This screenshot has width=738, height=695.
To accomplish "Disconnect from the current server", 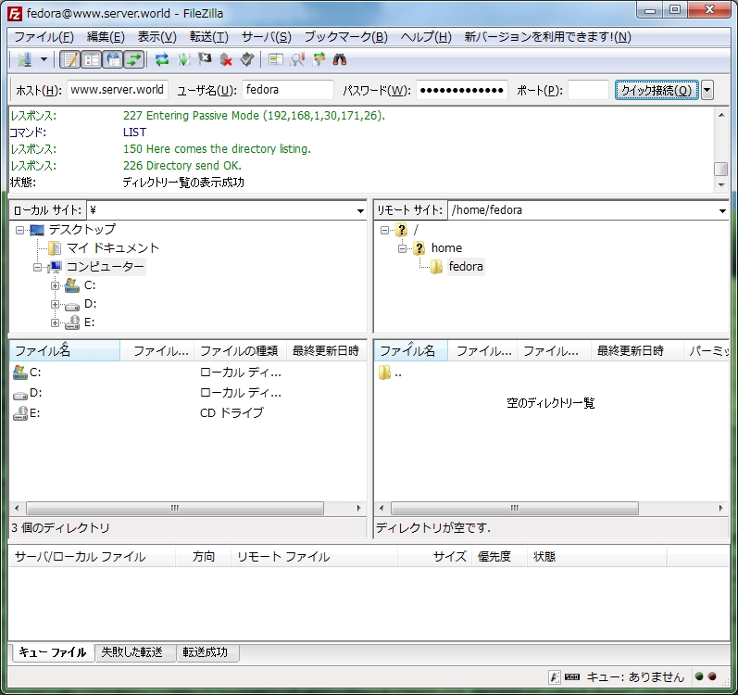I will pos(226,60).
